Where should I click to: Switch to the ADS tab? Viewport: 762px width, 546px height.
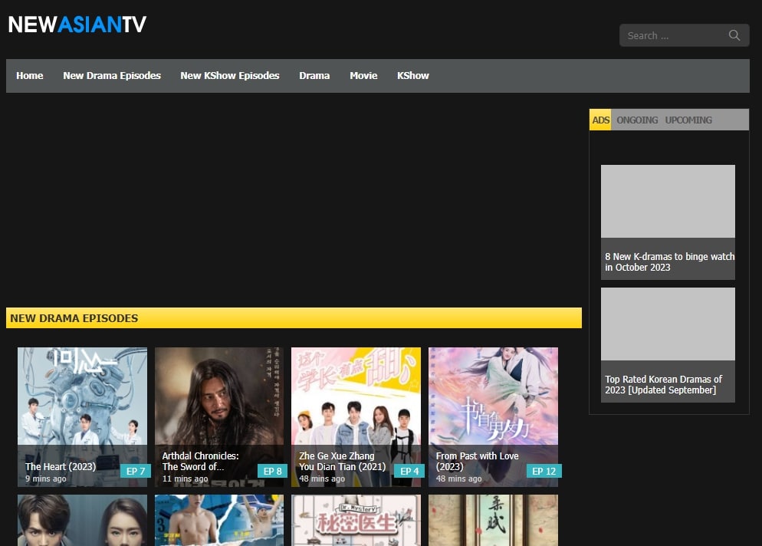[x=600, y=120]
